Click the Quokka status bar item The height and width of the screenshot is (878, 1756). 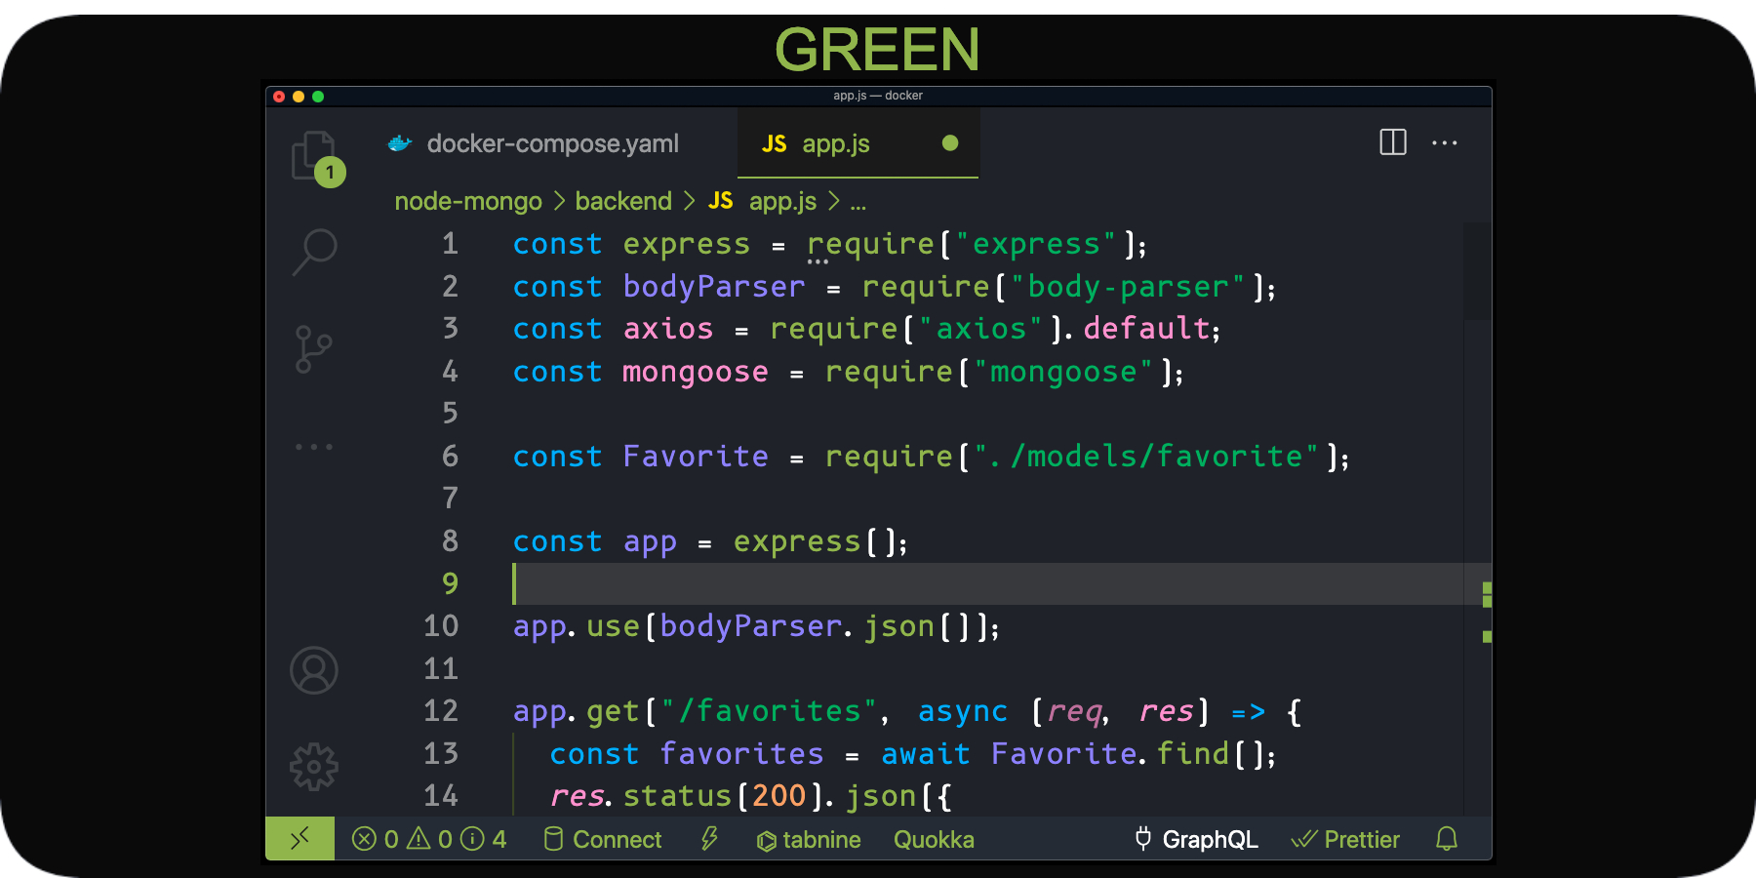(x=933, y=839)
